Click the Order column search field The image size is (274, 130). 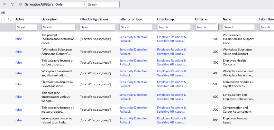point(207,27)
